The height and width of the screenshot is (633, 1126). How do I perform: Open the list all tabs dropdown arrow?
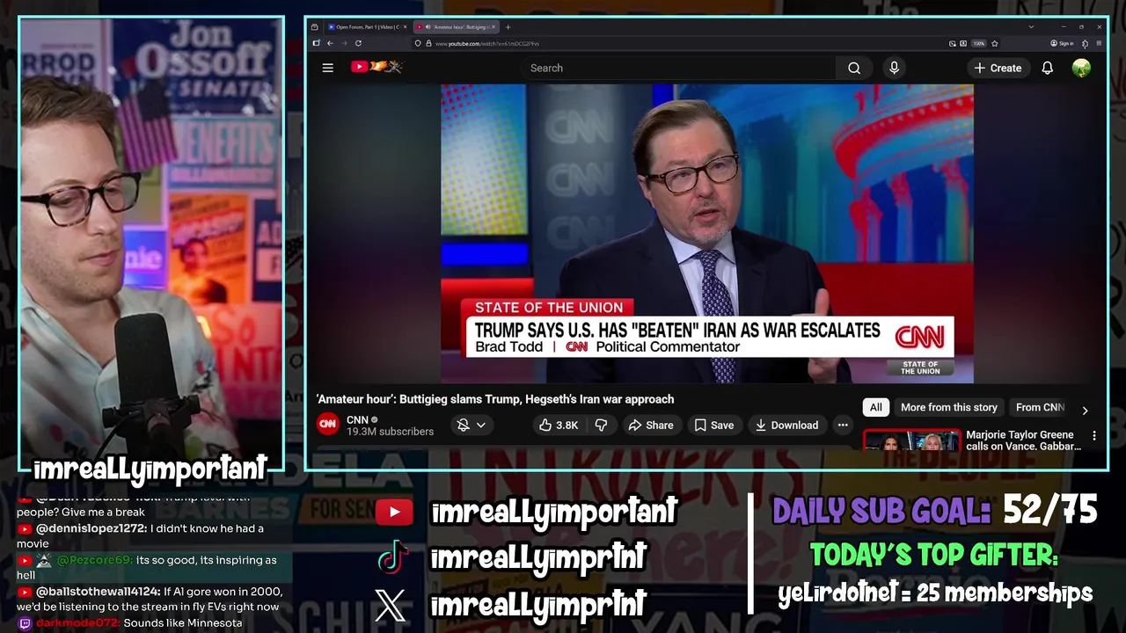pos(1031,27)
